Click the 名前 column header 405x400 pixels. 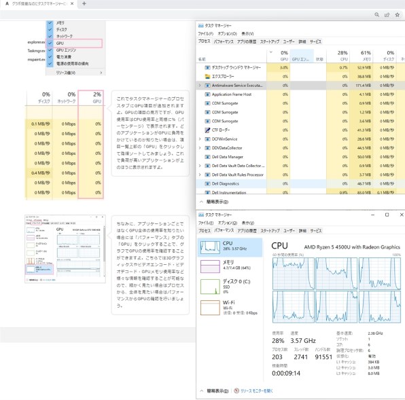pos(202,59)
